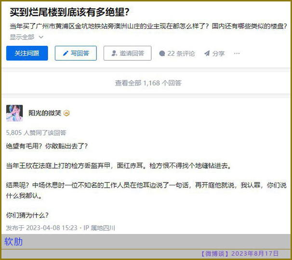This screenshot has width=292, height=260.
Task: Click the pencil icon in 写回答
Action: pos(66,53)
